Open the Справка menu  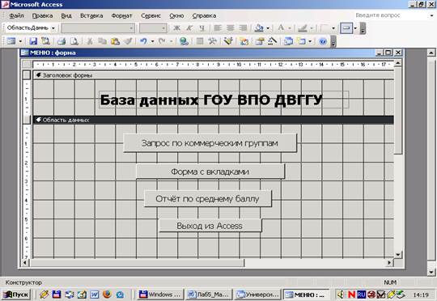point(204,15)
